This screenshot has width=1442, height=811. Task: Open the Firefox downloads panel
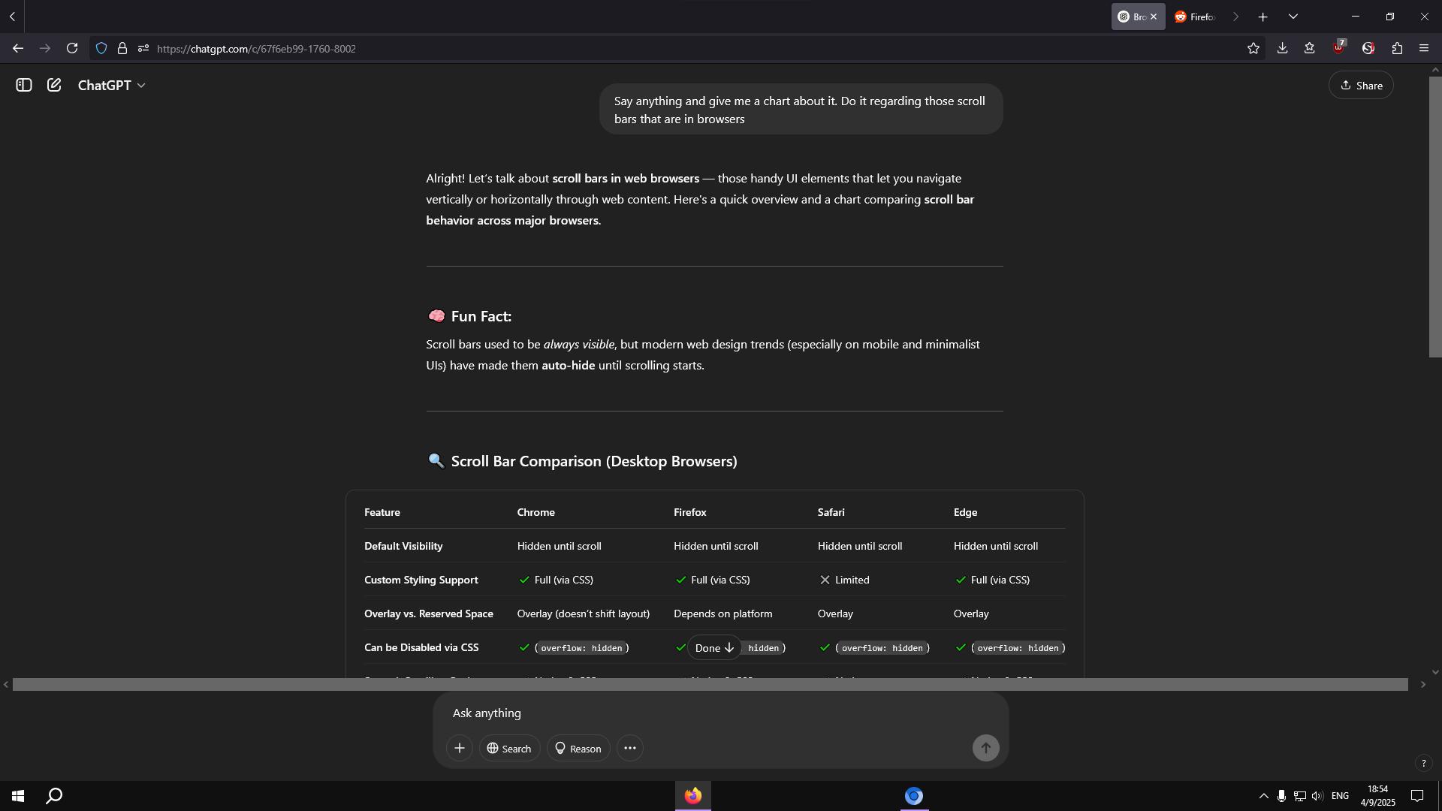click(x=1282, y=48)
